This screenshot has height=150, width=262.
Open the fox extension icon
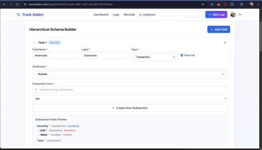(218, 5)
